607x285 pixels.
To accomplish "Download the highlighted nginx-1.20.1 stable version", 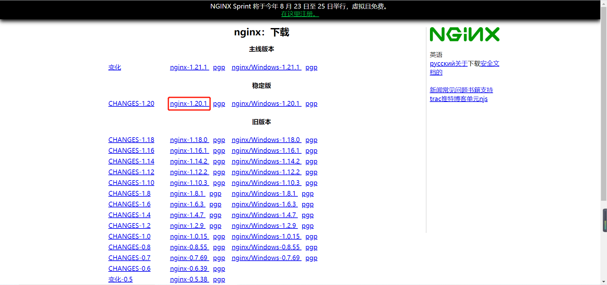I will pos(189,104).
